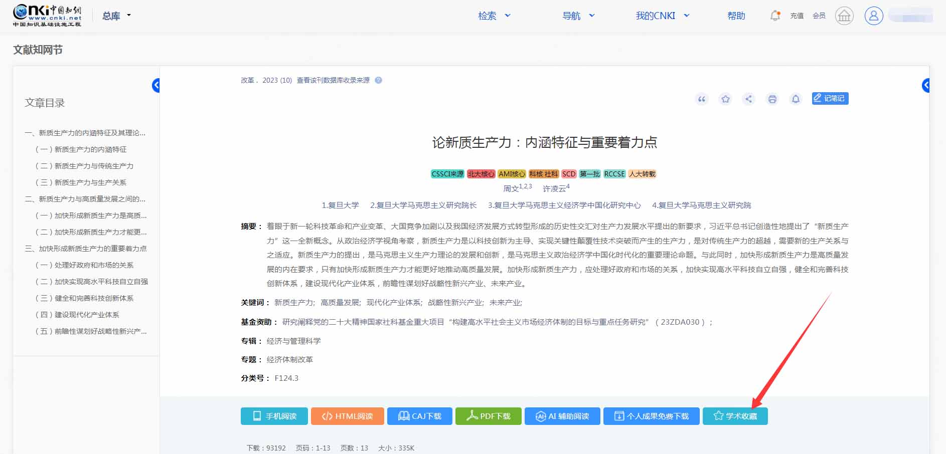Click the star favorite icon
This screenshot has width=946, height=454.
point(725,99)
